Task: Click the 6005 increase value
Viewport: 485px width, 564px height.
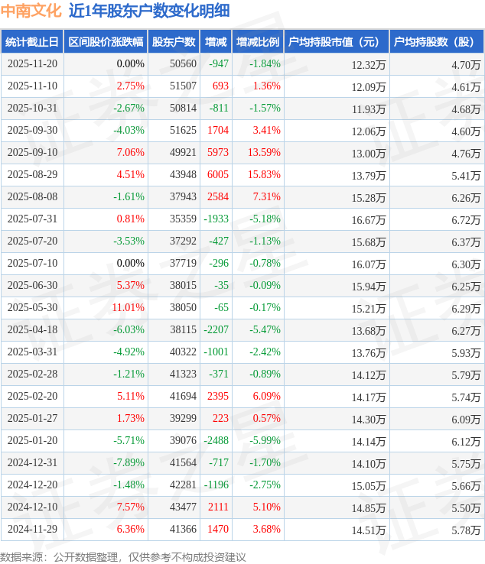Action: 218,175
